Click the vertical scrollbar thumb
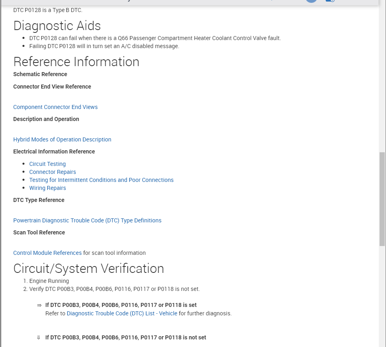This screenshot has height=347, width=386. click(x=382, y=199)
